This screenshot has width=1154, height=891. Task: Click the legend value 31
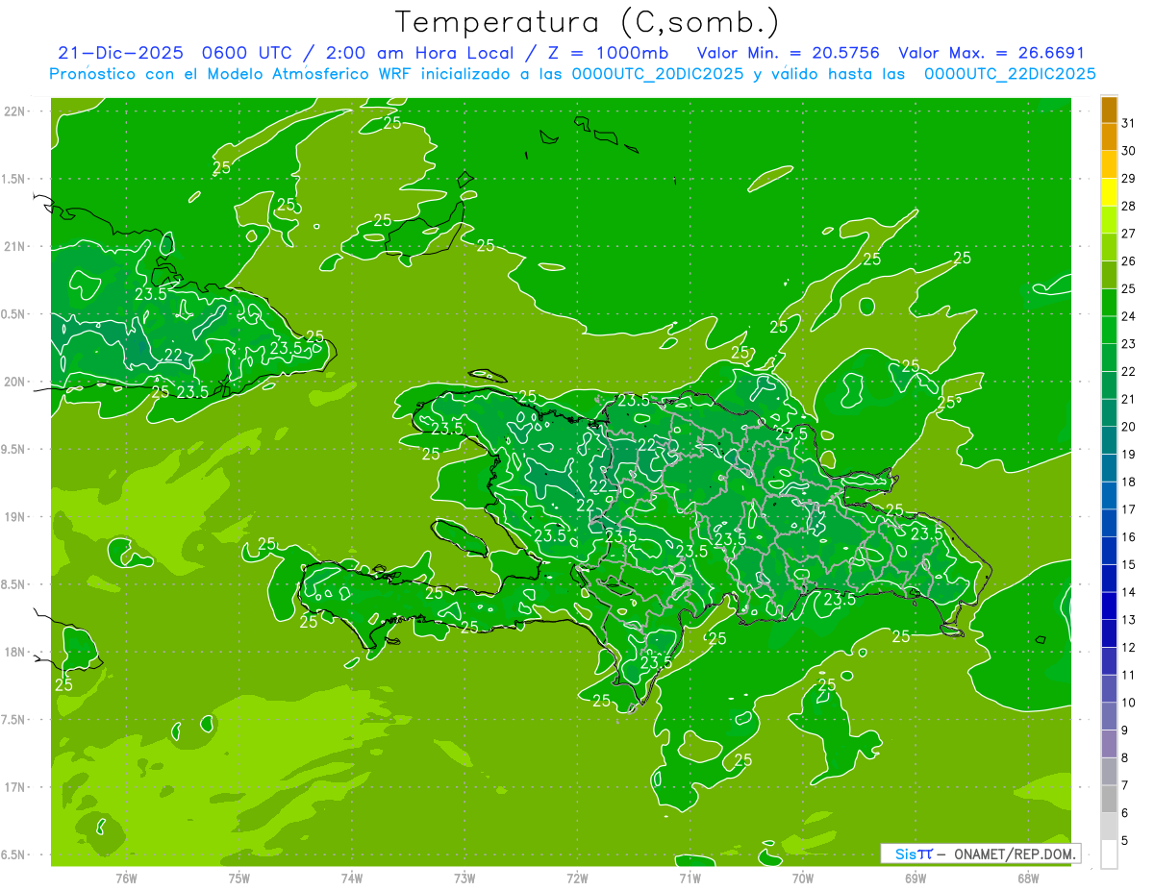click(x=1129, y=123)
